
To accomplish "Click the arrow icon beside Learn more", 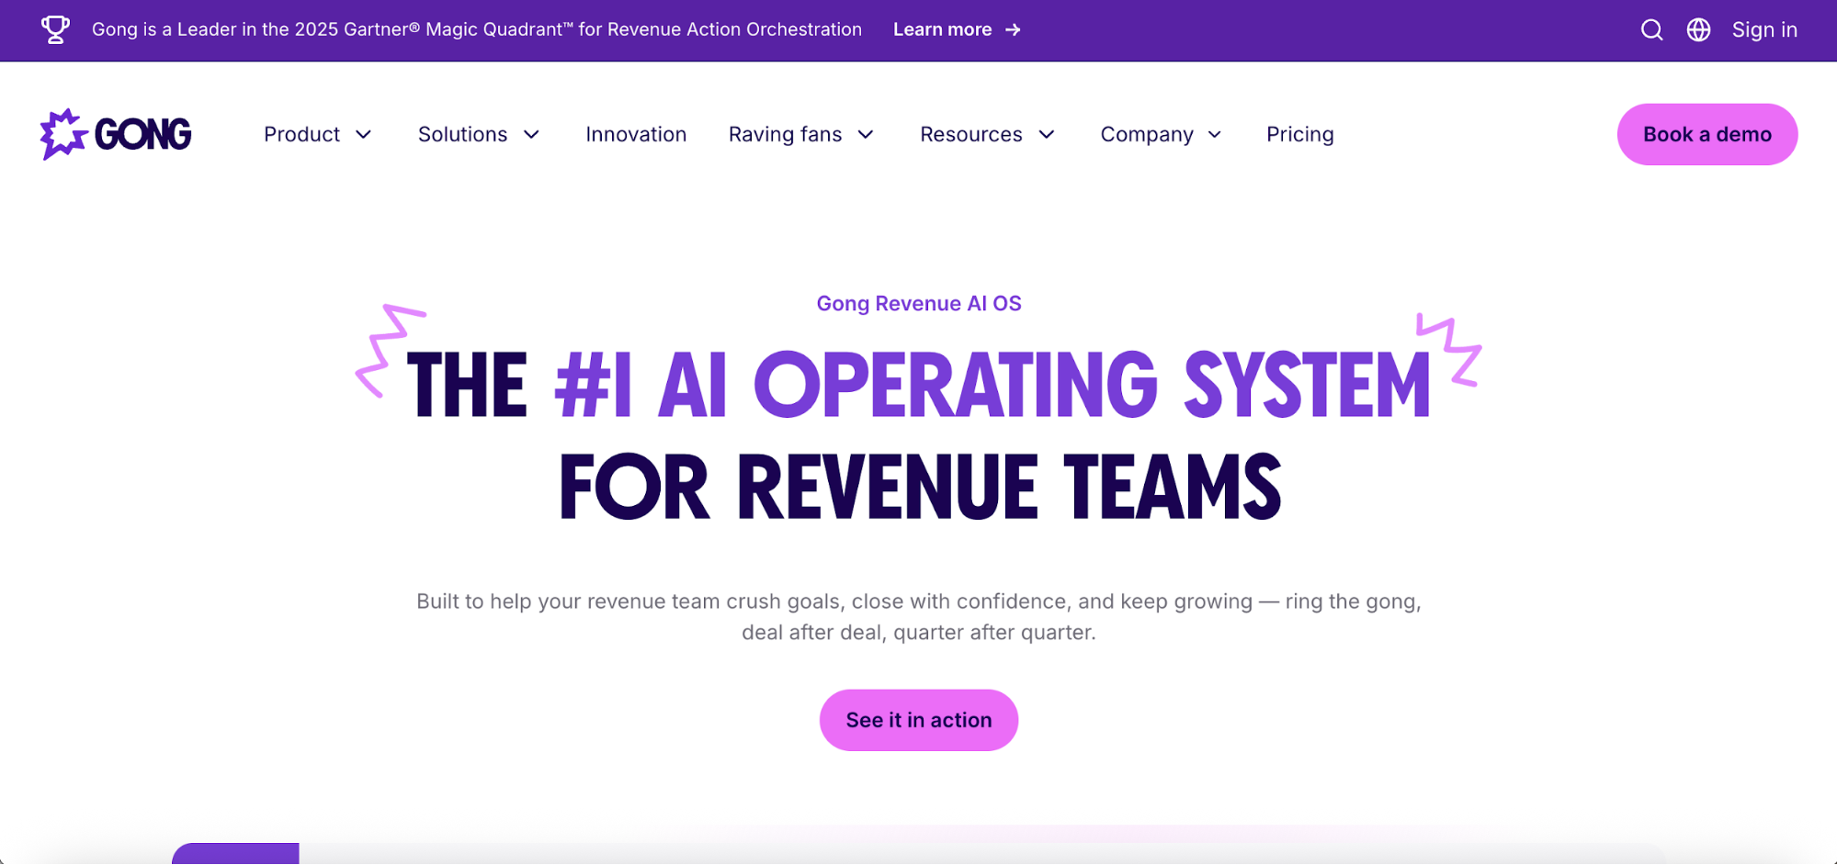I will point(1013,30).
